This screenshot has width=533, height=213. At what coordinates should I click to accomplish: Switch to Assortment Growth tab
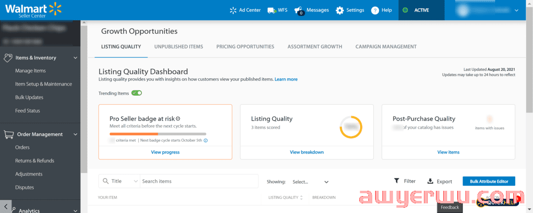[315, 47]
